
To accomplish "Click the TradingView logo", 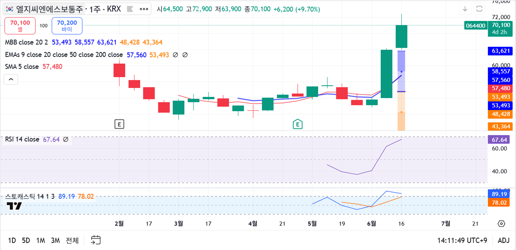I will pos(14,206).
